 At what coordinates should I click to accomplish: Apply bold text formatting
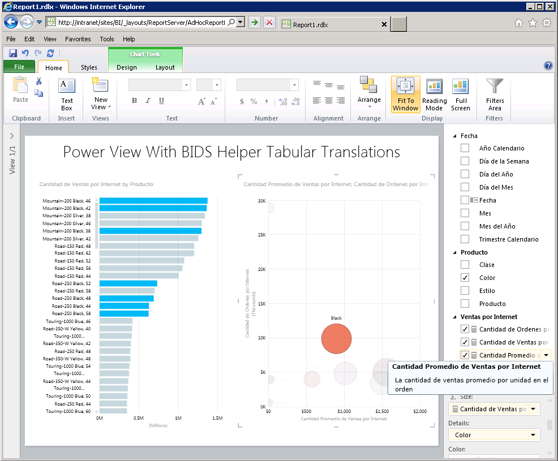coord(134,100)
